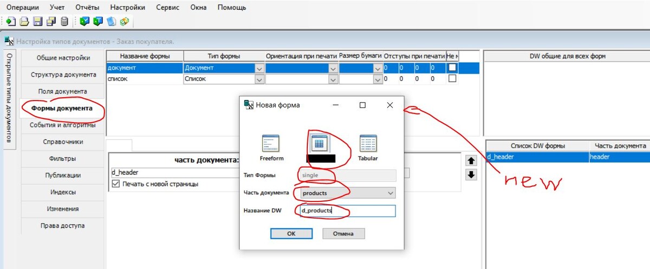Click into the Название DW field
Image resolution: width=650 pixels, height=269 pixels.
tap(347, 211)
